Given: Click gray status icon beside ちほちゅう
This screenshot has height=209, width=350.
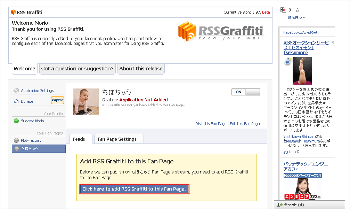Looking at the screenshot, I should 17,149.
